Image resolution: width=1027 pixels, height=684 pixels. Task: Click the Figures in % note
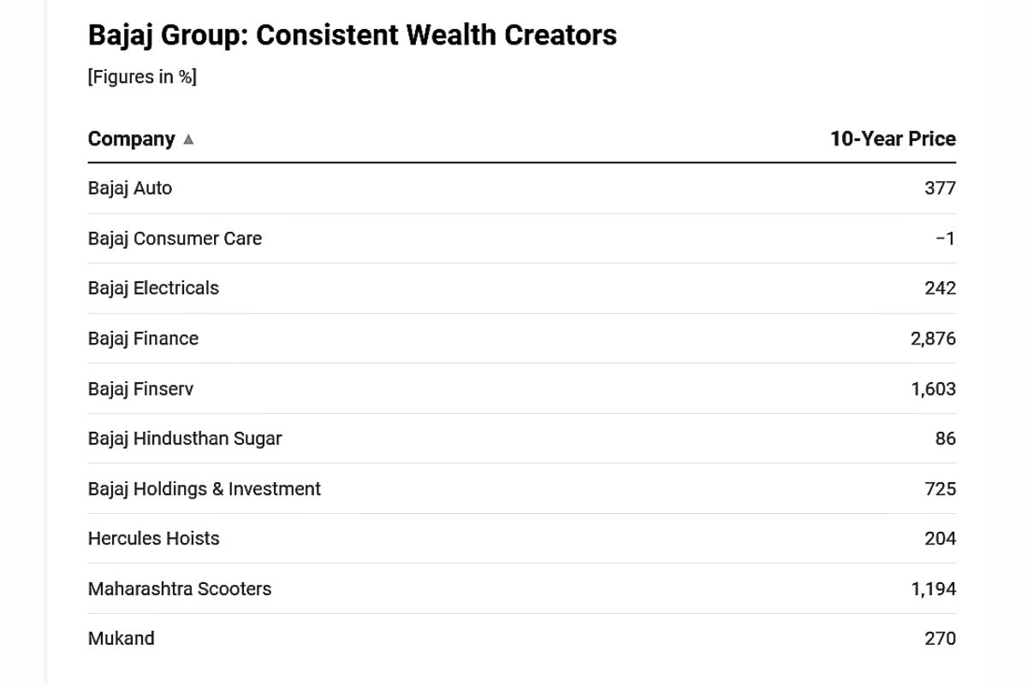142,77
